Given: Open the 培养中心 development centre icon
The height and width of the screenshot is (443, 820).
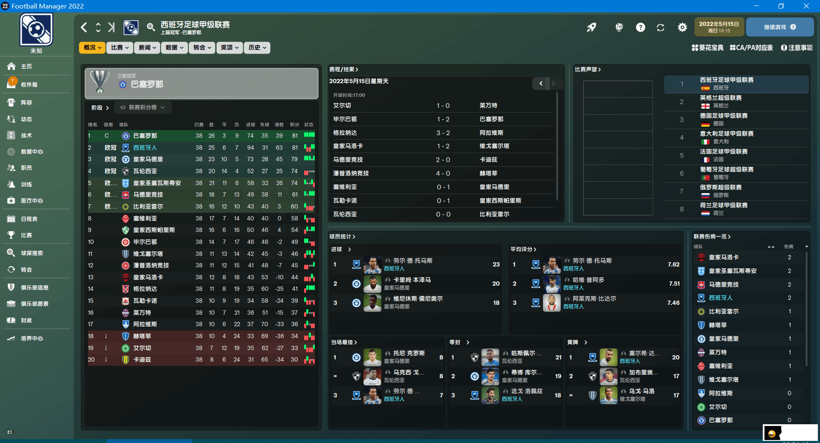Looking at the screenshot, I should [x=12, y=338].
